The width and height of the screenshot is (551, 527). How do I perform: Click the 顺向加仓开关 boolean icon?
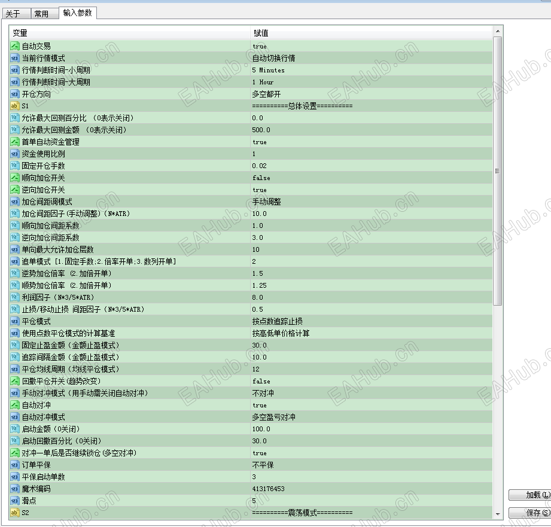(x=14, y=178)
